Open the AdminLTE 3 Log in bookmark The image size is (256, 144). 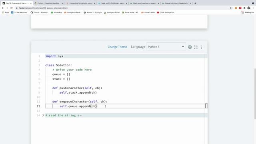point(93,12)
